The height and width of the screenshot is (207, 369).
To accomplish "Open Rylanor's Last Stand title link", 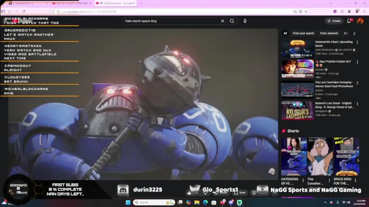I will tap(334, 105).
